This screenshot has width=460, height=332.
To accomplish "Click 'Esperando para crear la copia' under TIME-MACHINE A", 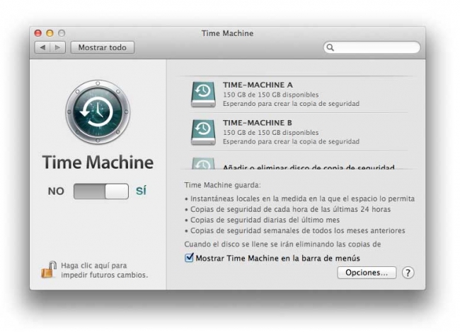I will tap(291, 104).
